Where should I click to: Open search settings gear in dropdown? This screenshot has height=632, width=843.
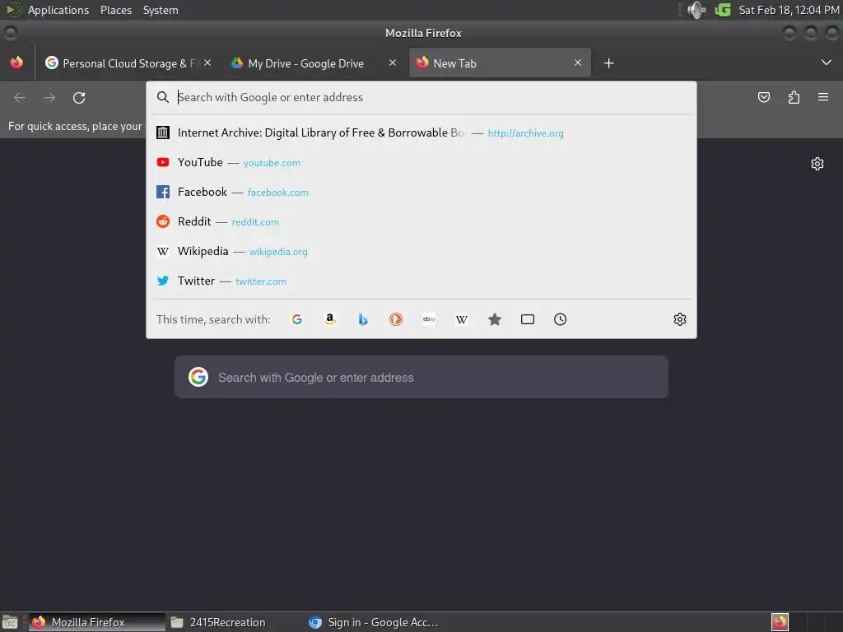pos(679,319)
